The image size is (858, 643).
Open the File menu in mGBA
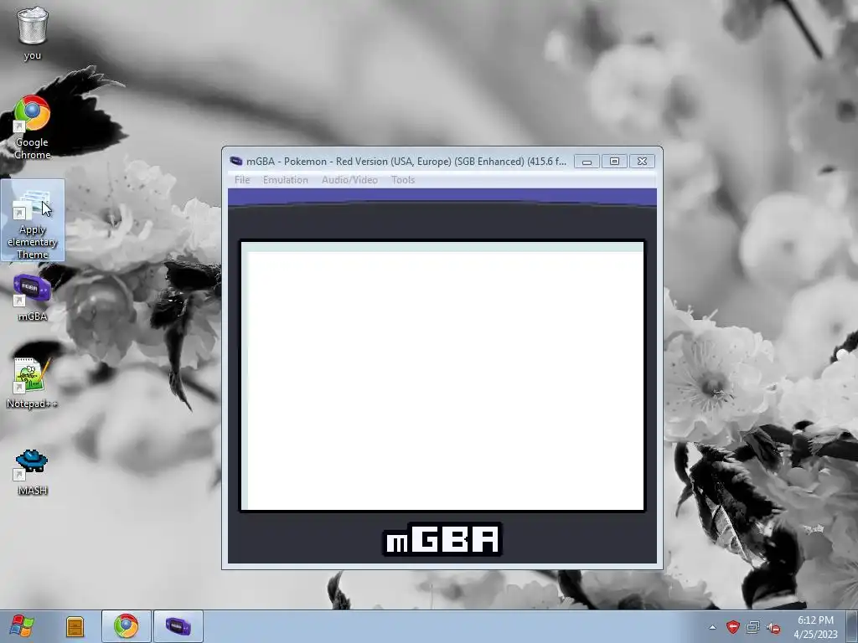pyautogui.click(x=242, y=180)
